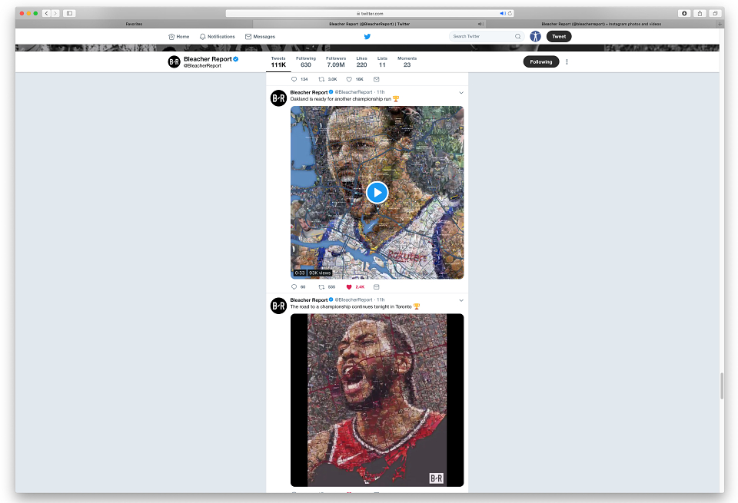
Task: Show Safari sidebar
Action: pos(69,13)
